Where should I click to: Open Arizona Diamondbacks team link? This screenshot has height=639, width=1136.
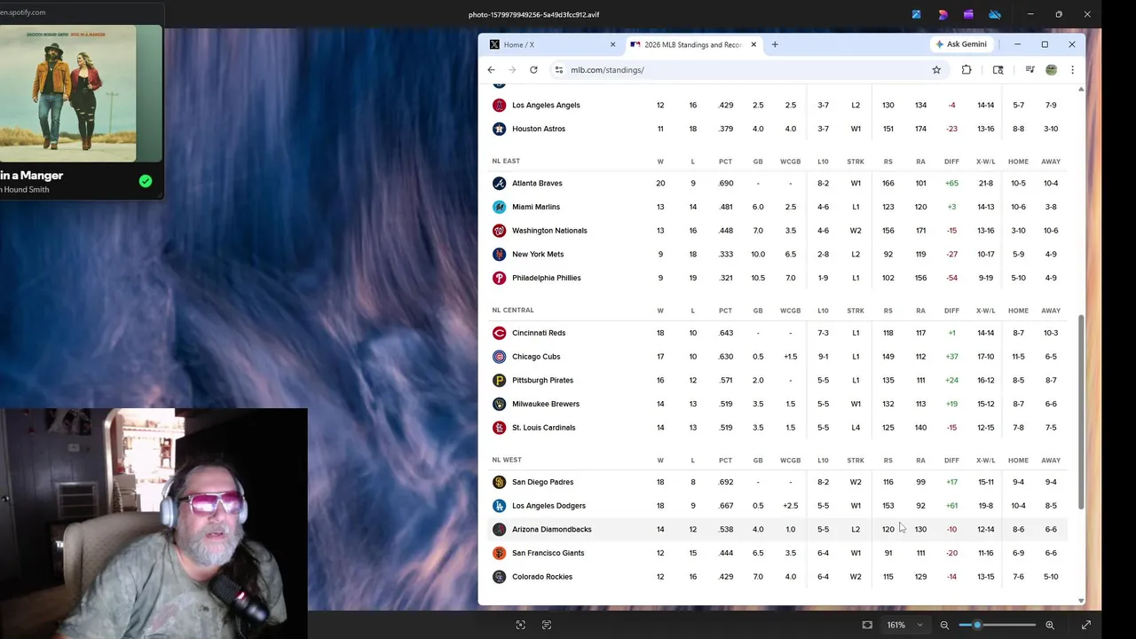pos(552,529)
